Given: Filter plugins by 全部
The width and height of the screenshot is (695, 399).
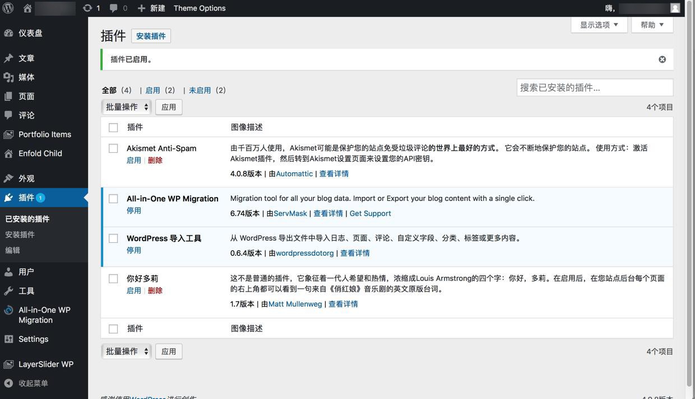Looking at the screenshot, I should pyautogui.click(x=109, y=90).
